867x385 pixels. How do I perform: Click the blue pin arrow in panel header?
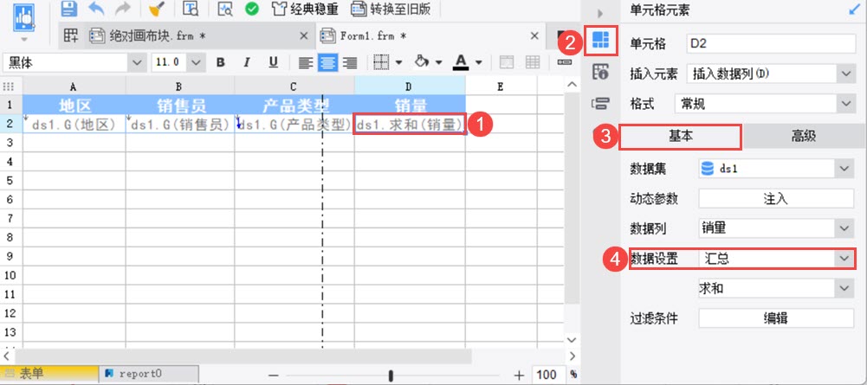[856, 10]
